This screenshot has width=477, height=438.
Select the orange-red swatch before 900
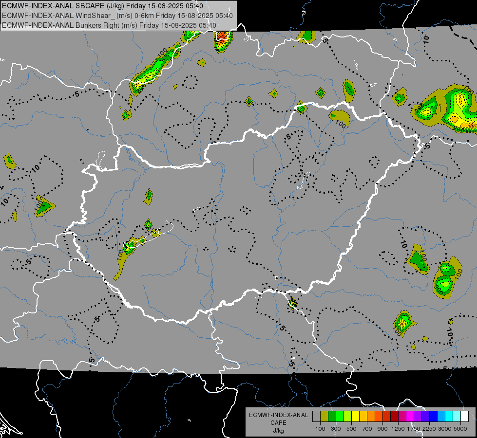379,417
